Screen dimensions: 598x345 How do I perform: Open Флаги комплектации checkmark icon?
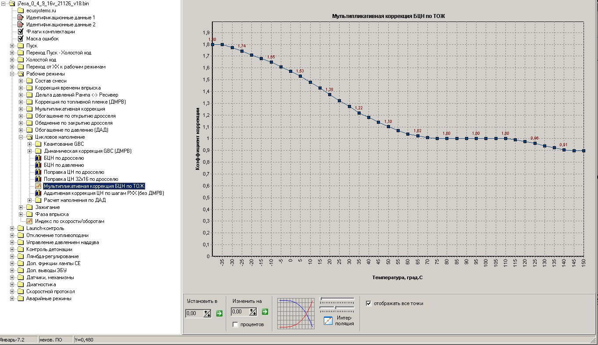tap(20, 32)
